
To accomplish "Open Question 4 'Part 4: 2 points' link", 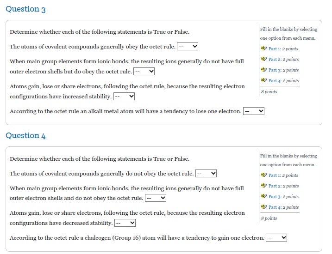I will coord(283,207).
